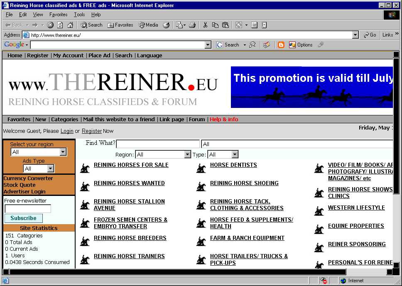Click in the Google toolbar search field
This screenshot has height=286, width=402.
point(118,45)
